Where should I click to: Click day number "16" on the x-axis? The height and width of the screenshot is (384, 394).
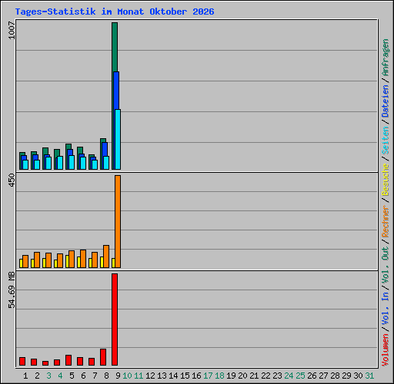(x=196, y=376)
